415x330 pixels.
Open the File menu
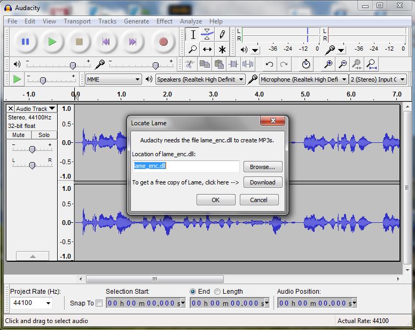pyautogui.click(x=12, y=21)
